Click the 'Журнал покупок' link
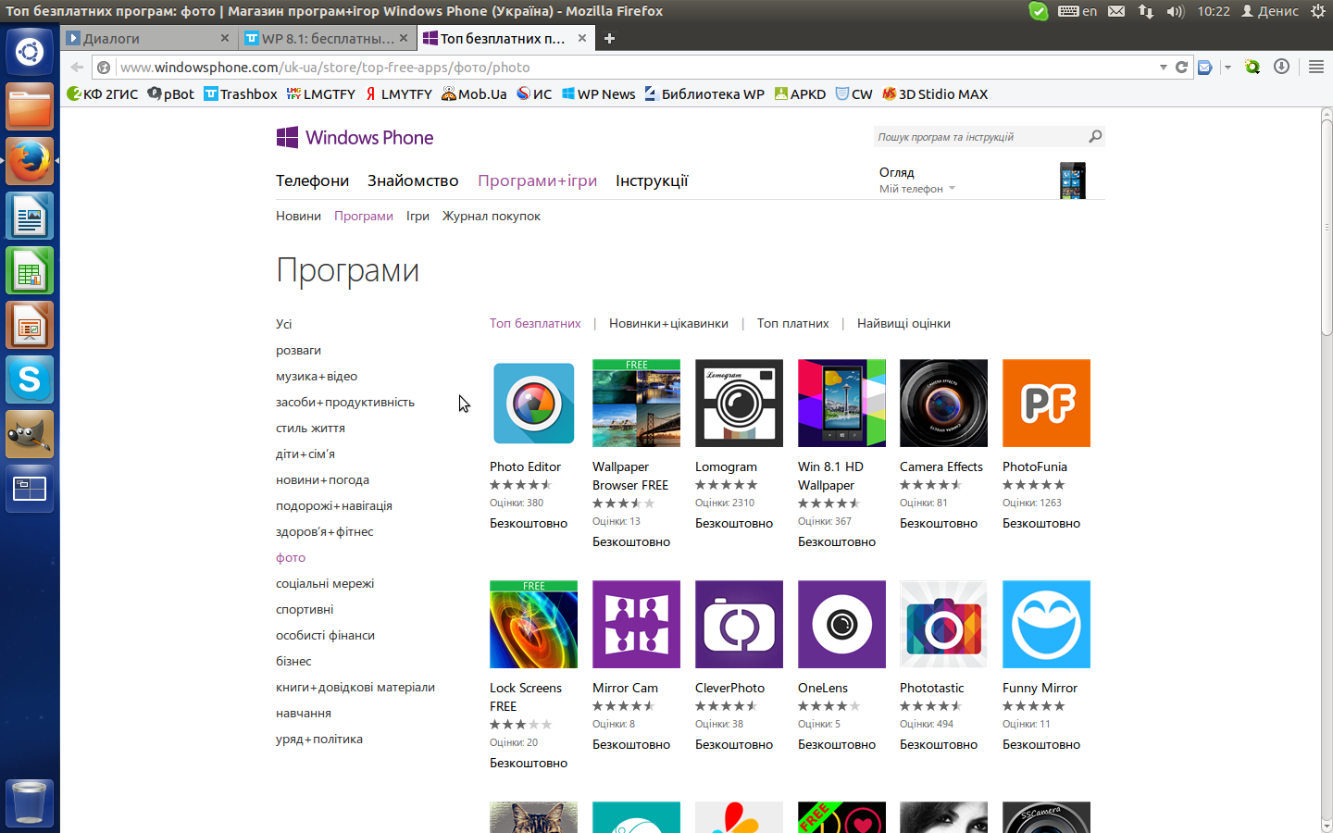The width and height of the screenshot is (1333, 833). 491,217
